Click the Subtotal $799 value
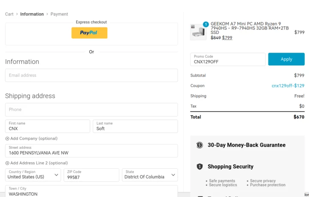The width and height of the screenshot is (309, 197). point(299,75)
